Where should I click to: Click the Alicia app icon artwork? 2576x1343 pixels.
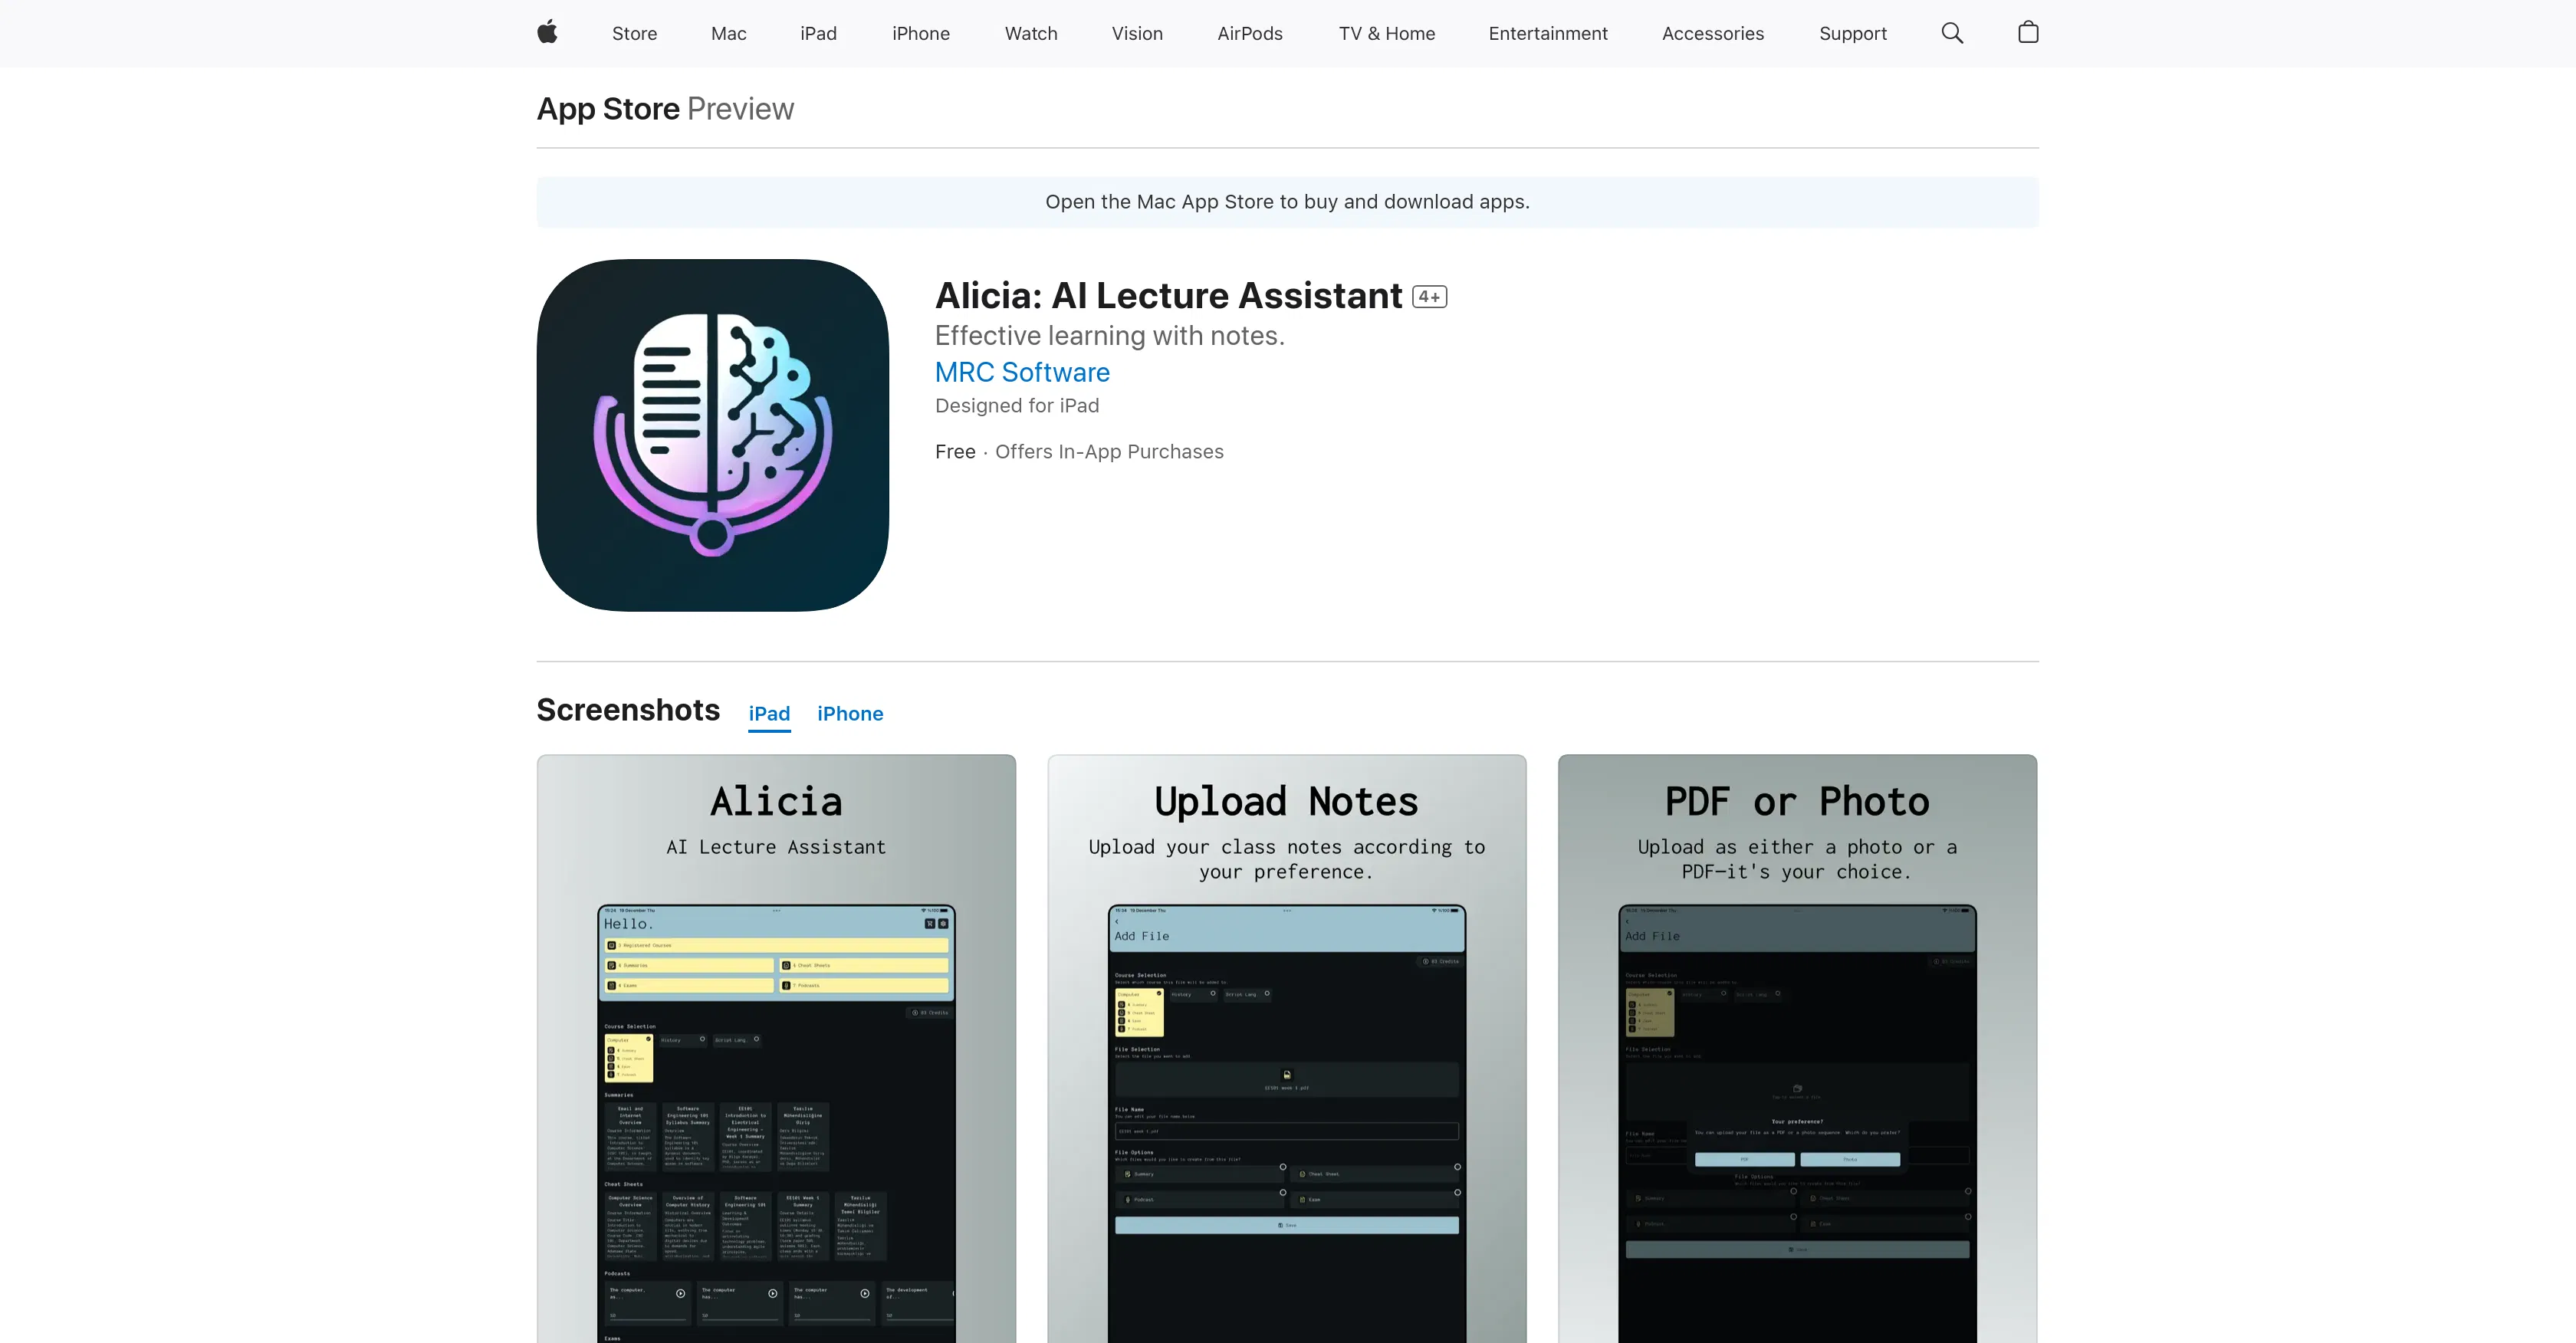coord(711,435)
